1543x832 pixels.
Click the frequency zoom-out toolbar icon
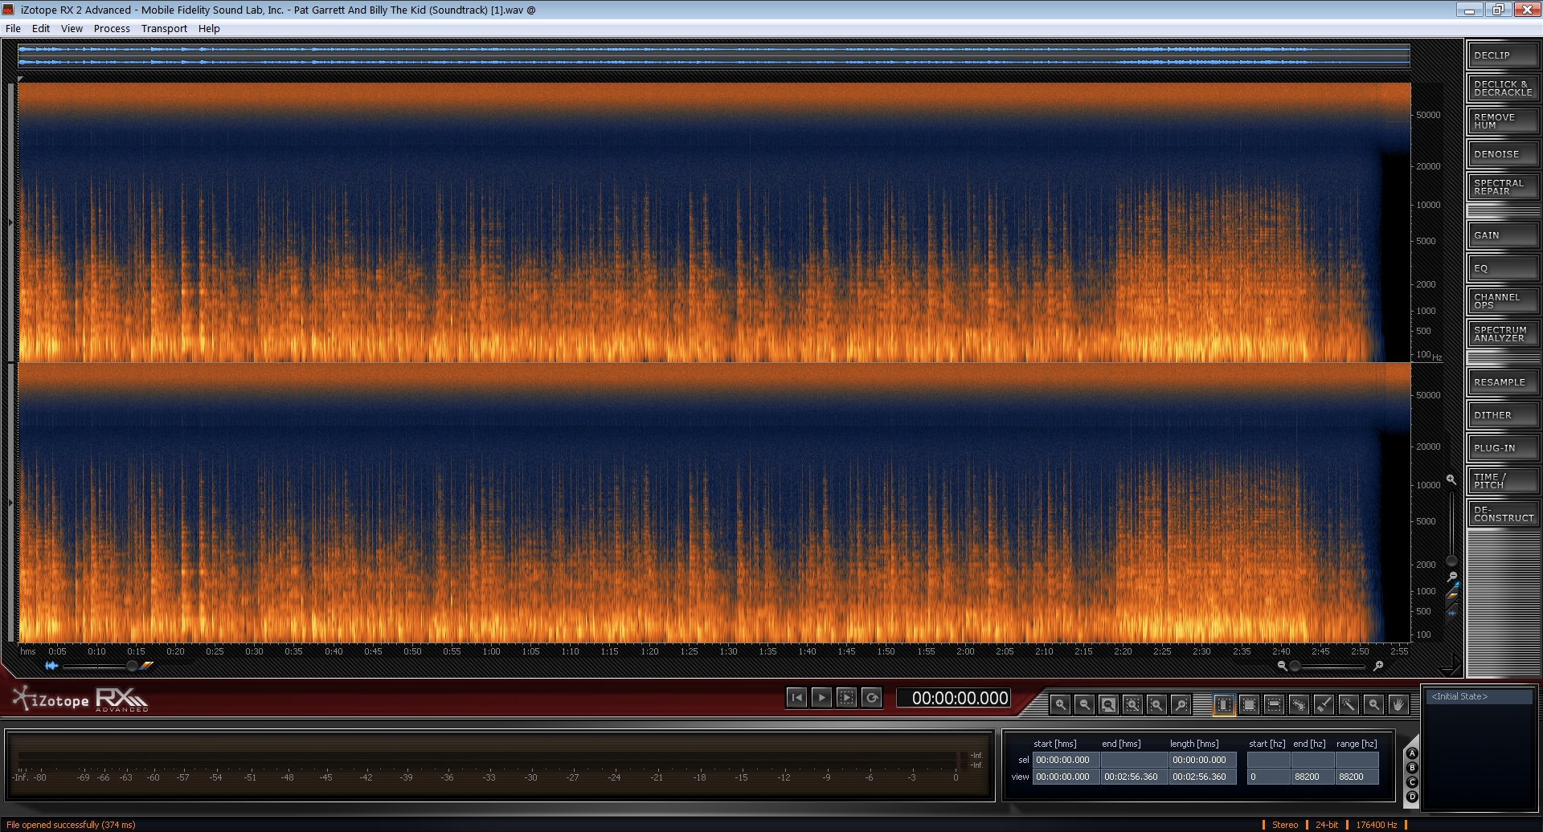click(1181, 705)
